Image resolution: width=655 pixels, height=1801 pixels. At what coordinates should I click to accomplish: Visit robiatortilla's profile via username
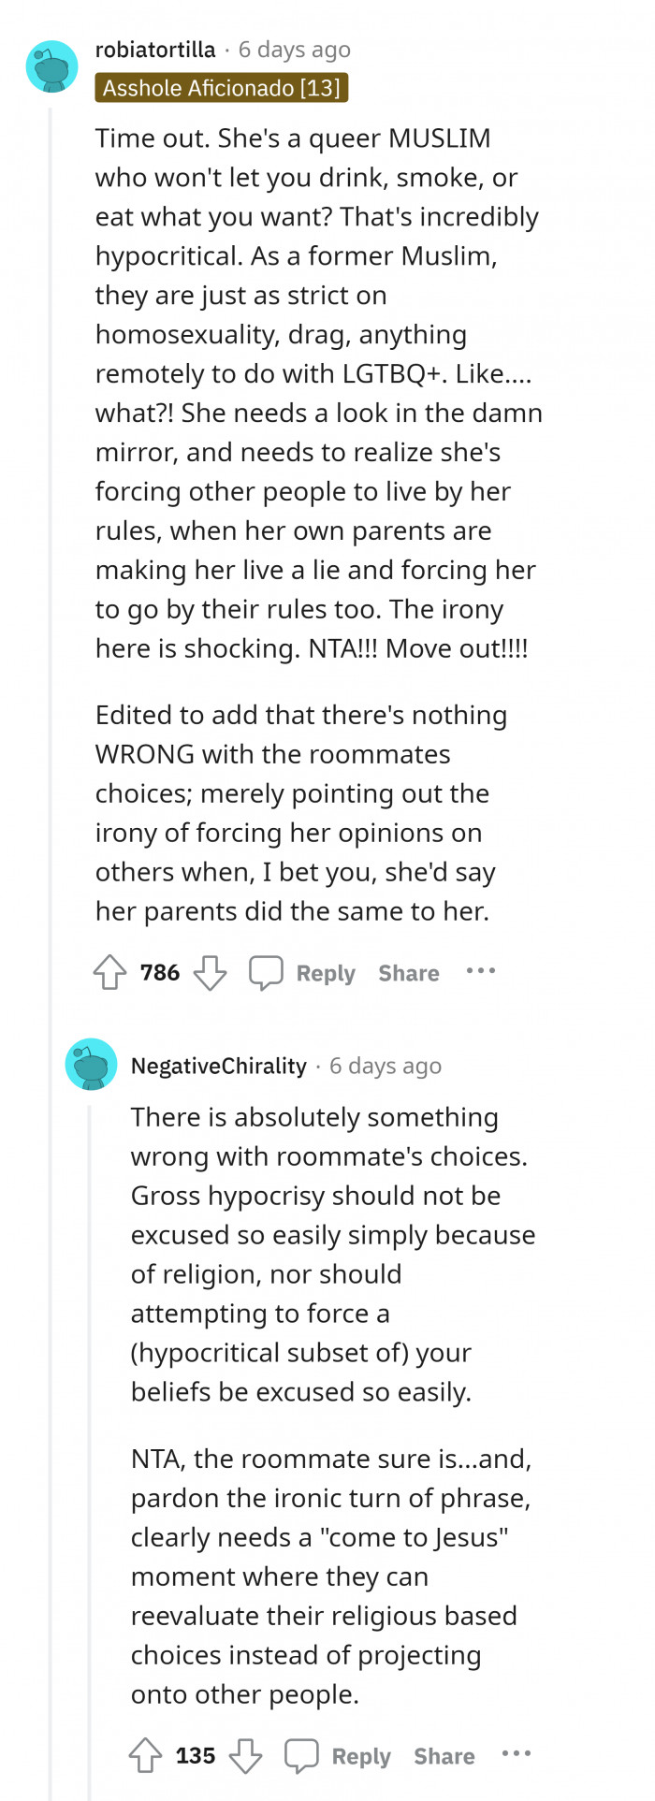(x=155, y=50)
